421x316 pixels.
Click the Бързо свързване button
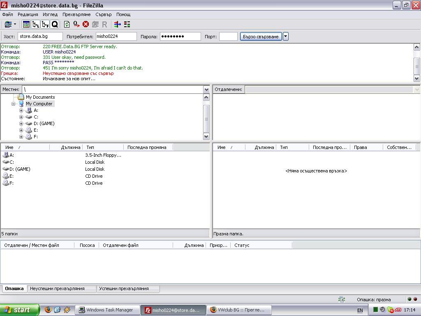pos(261,37)
